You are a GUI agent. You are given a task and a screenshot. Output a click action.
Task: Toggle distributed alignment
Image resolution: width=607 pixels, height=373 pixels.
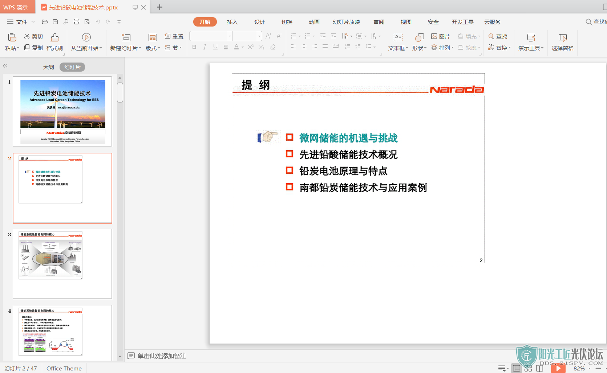[x=336, y=47]
